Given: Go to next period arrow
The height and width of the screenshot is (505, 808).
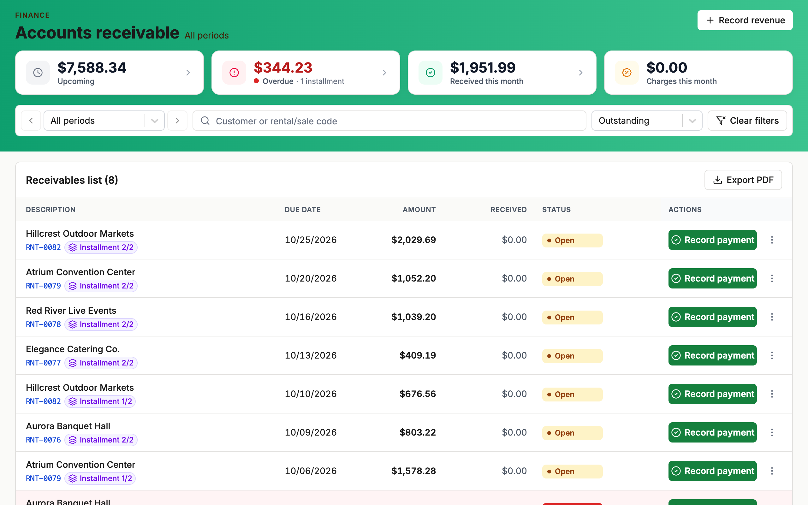Looking at the screenshot, I should pyautogui.click(x=177, y=121).
